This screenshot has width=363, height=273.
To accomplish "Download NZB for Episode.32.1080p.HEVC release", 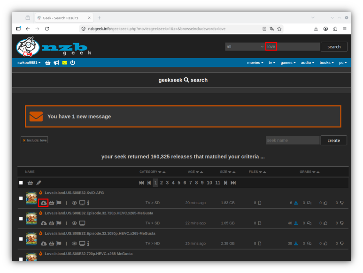I will tap(44, 243).
